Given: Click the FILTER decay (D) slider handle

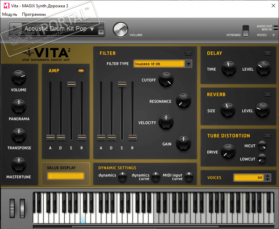Looking at the screenshot, I should click(x=112, y=137).
